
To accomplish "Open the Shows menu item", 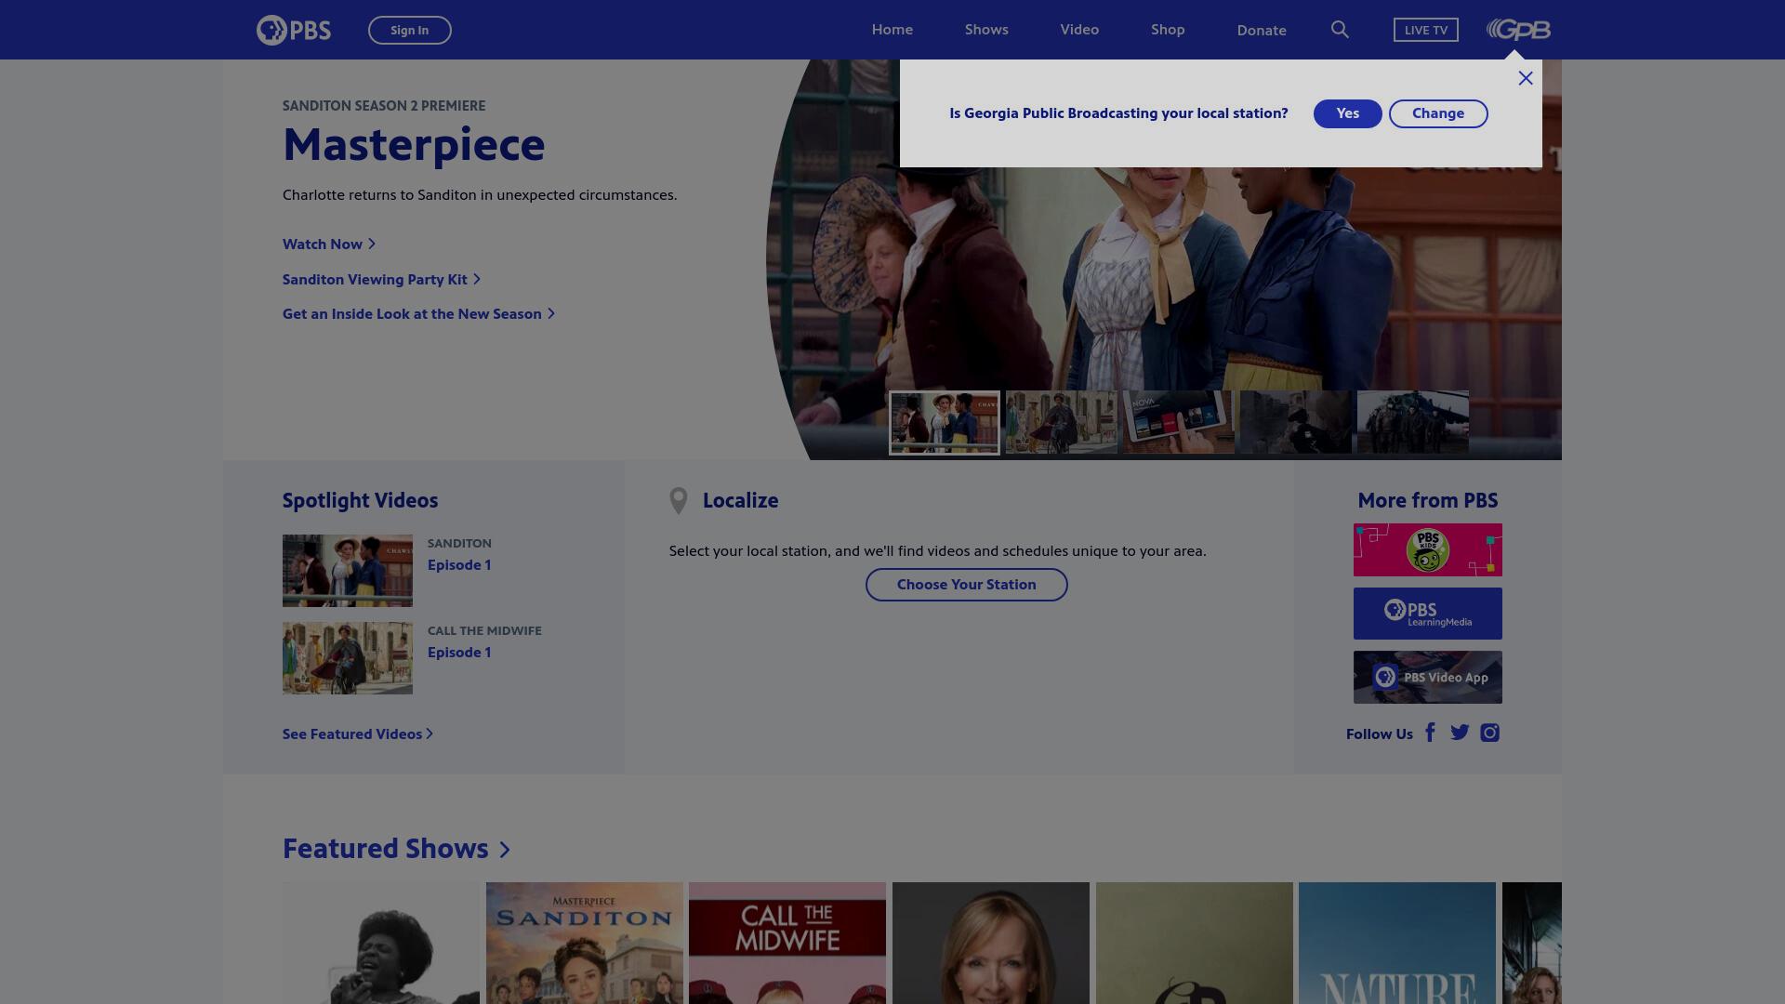I will 986,30.
